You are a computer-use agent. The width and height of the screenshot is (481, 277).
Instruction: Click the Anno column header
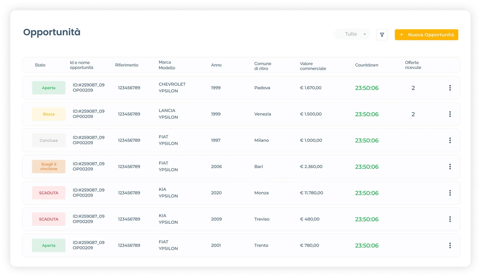point(216,65)
